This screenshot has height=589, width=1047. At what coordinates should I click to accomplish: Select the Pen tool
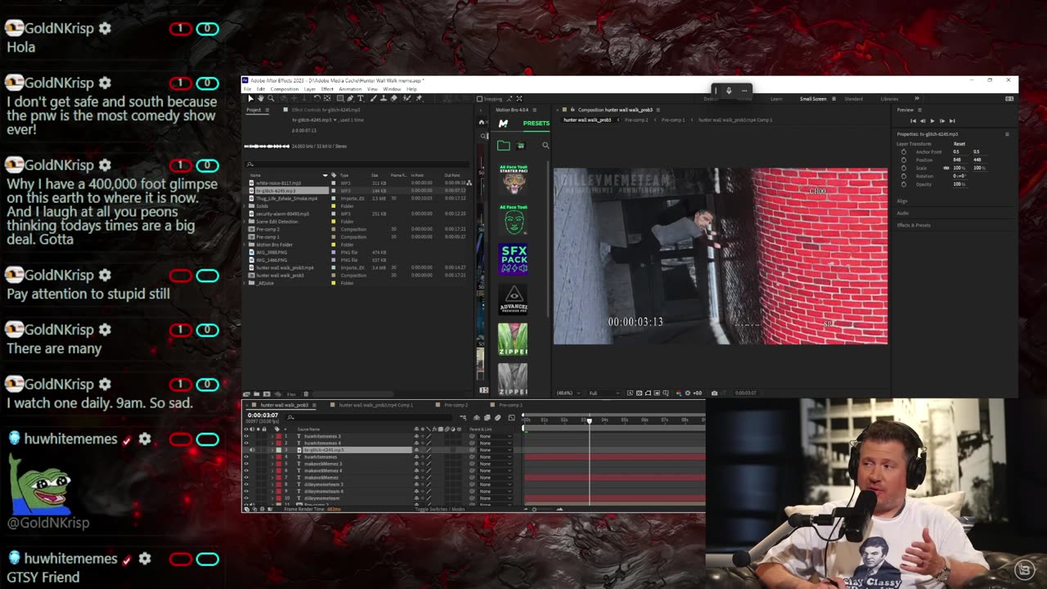click(x=350, y=98)
